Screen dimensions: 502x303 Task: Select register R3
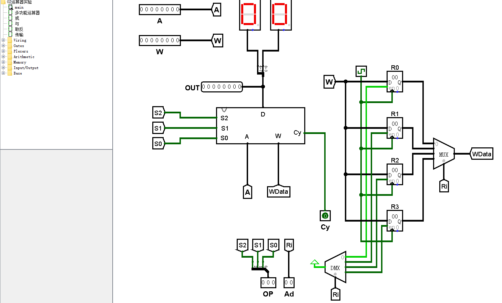[395, 221]
